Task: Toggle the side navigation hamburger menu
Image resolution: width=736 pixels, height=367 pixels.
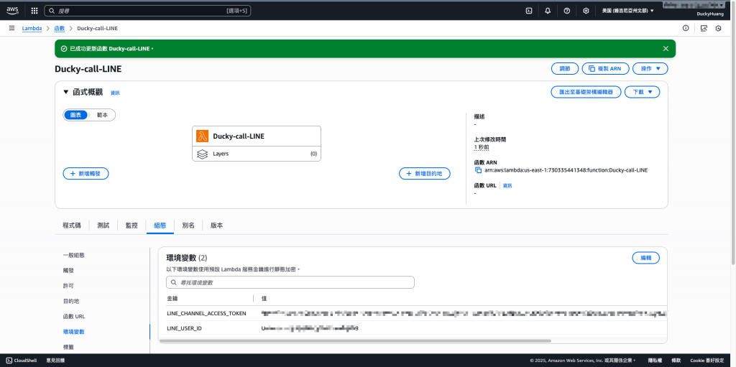Action: (11, 28)
